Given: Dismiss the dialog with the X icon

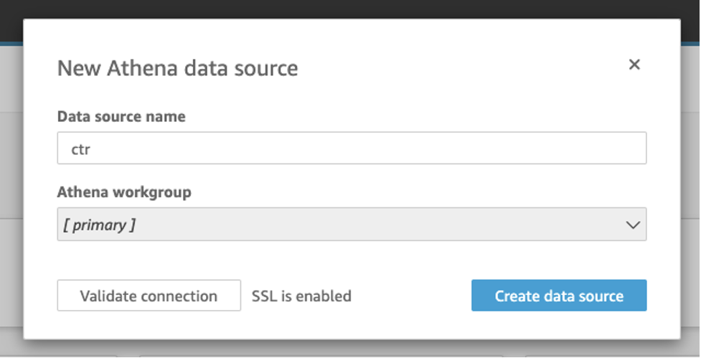Looking at the screenshot, I should click(634, 65).
